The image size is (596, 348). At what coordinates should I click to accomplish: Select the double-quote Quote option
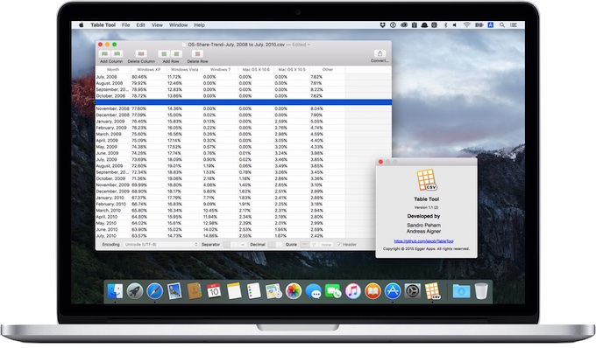(x=304, y=245)
